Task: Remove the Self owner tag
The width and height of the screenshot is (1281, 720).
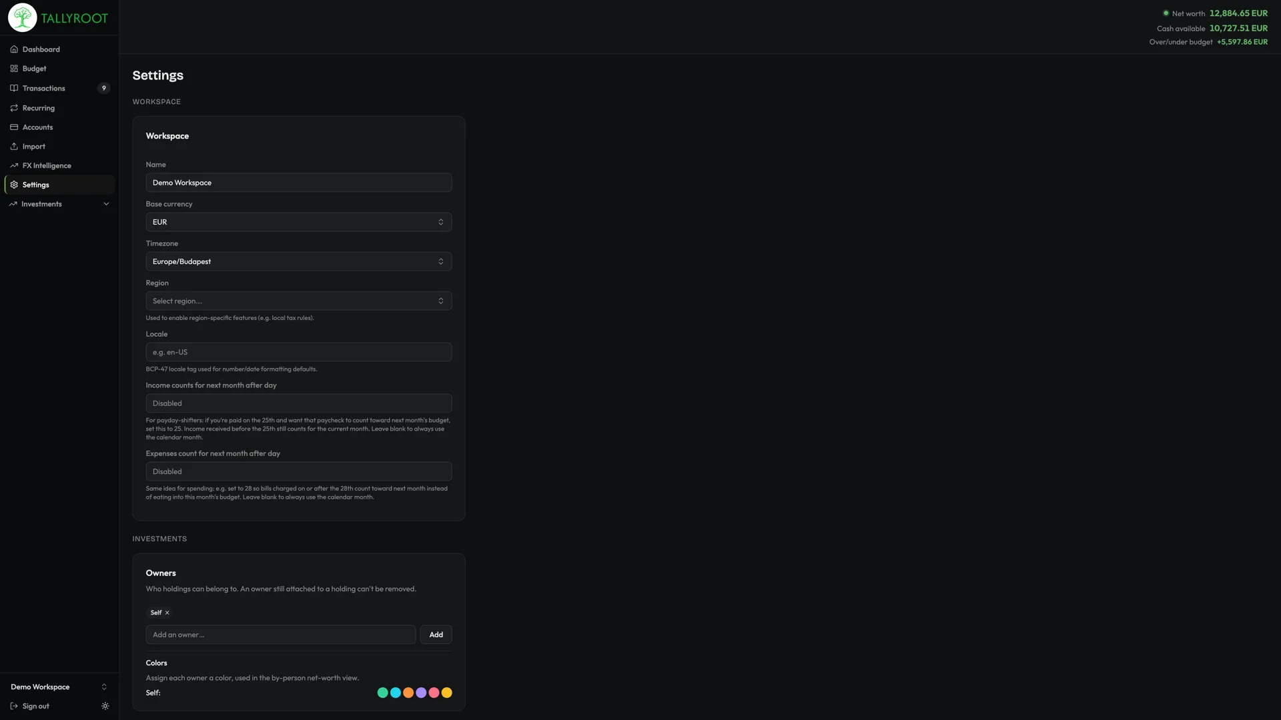Action: point(167,613)
